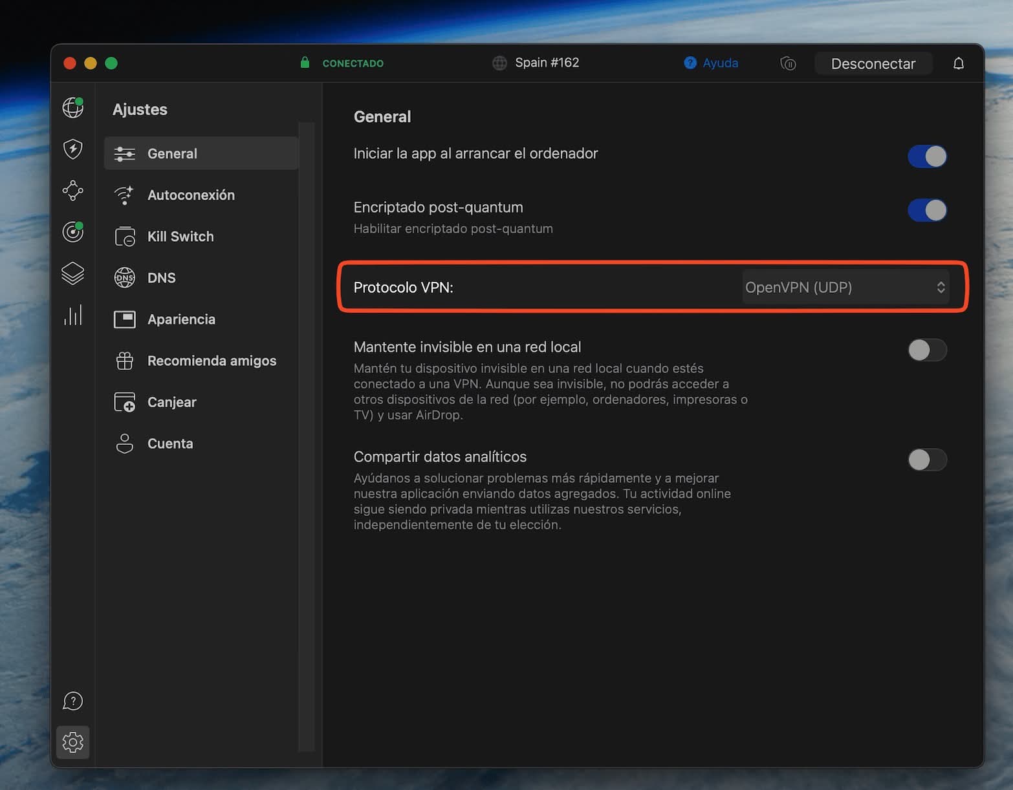
Task: Click the Ajustes heading
Action: pos(140,109)
